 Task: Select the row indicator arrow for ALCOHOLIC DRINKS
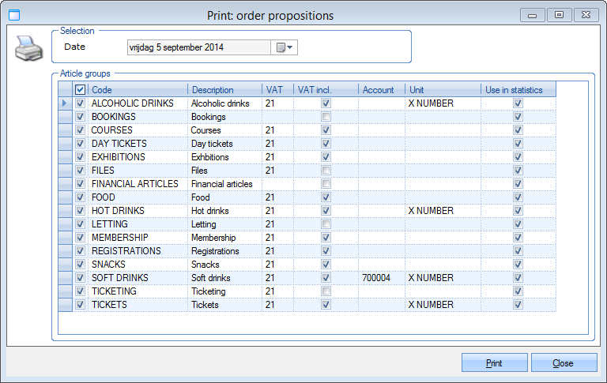(x=65, y=103)
